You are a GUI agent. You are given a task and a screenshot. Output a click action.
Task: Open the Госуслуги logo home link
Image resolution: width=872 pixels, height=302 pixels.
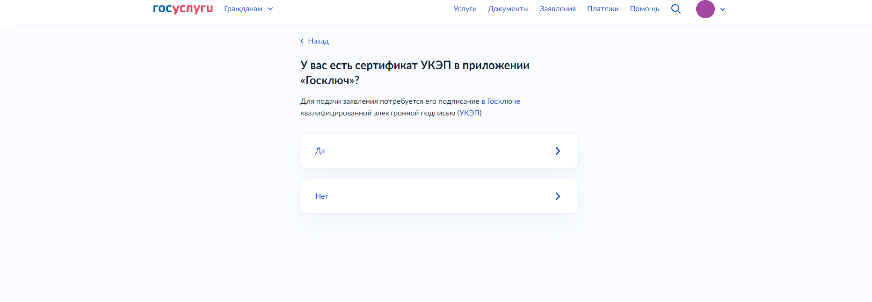tap(183, 9)
